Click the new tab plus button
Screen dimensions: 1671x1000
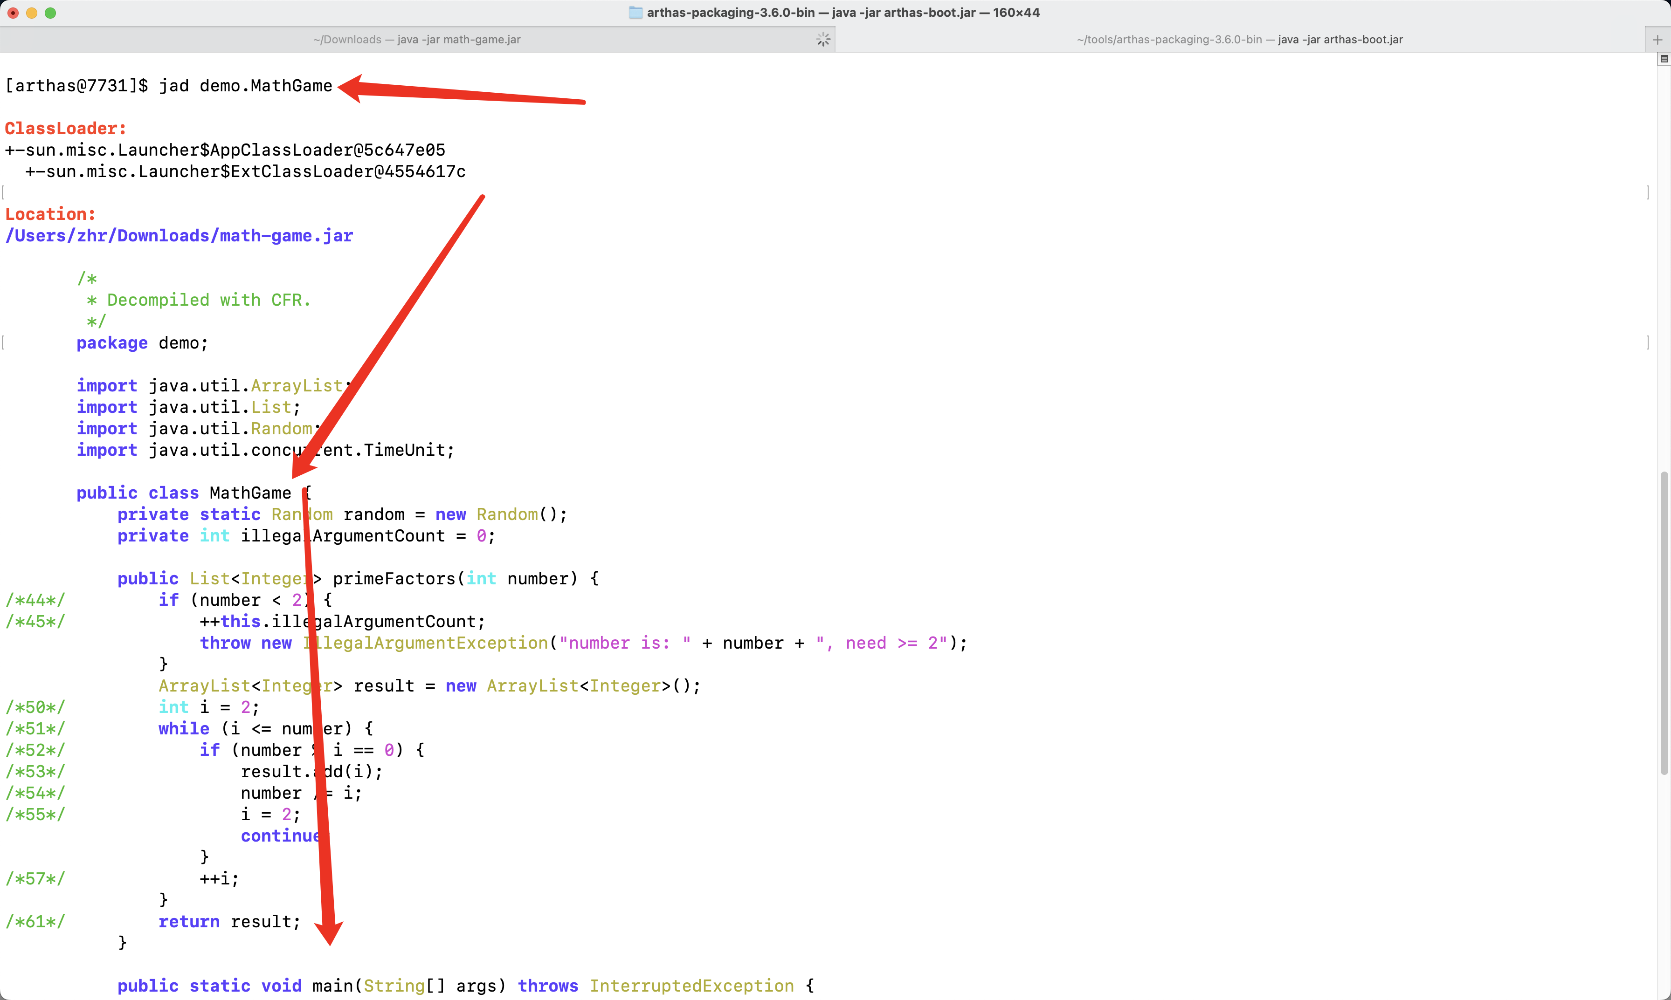1657,40
